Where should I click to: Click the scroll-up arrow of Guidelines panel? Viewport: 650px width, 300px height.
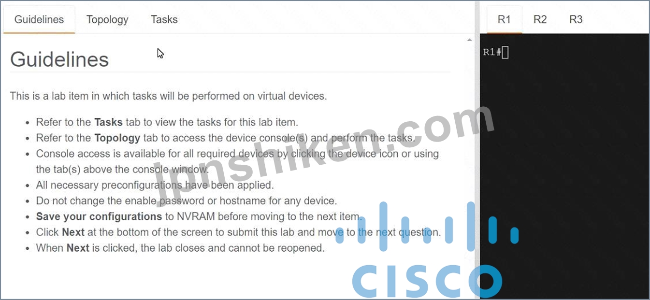tap(469, 40)
